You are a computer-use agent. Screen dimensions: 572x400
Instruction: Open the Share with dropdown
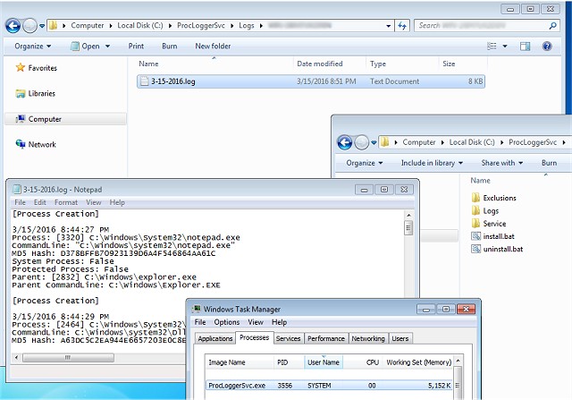502,163
